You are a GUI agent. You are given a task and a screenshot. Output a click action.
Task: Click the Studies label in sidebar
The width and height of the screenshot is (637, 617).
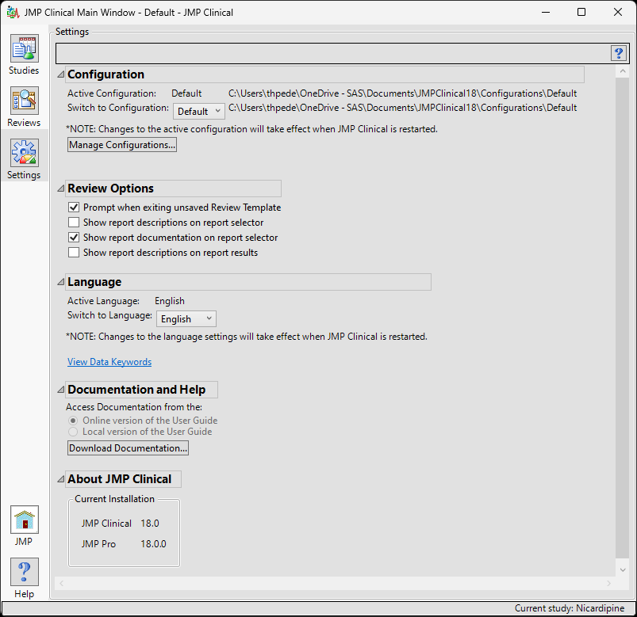click(24, 70)
